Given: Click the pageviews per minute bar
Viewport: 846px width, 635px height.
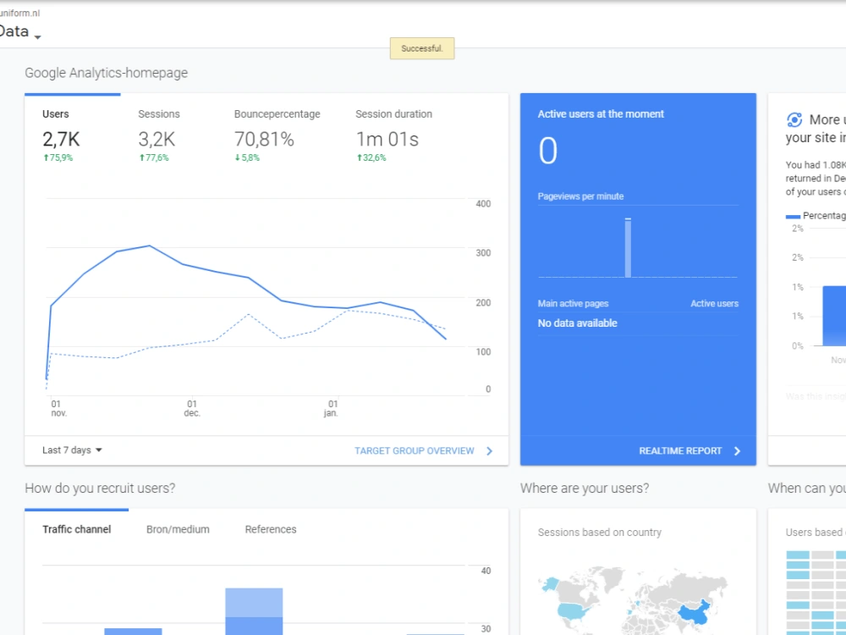Looking at the screenshot, I should click(x=628, y=248).
